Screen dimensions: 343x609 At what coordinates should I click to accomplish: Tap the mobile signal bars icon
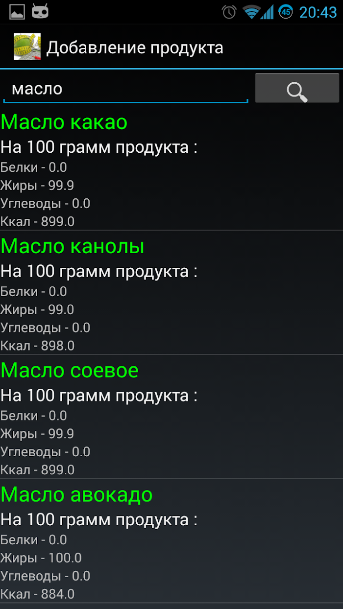click(x=268, y=12)
